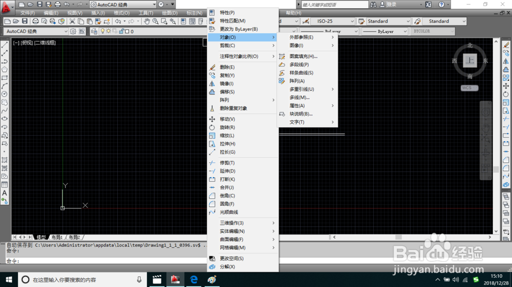Click the Undo arrow in standard toolbar
512x287 pixels.
[118, 21]
